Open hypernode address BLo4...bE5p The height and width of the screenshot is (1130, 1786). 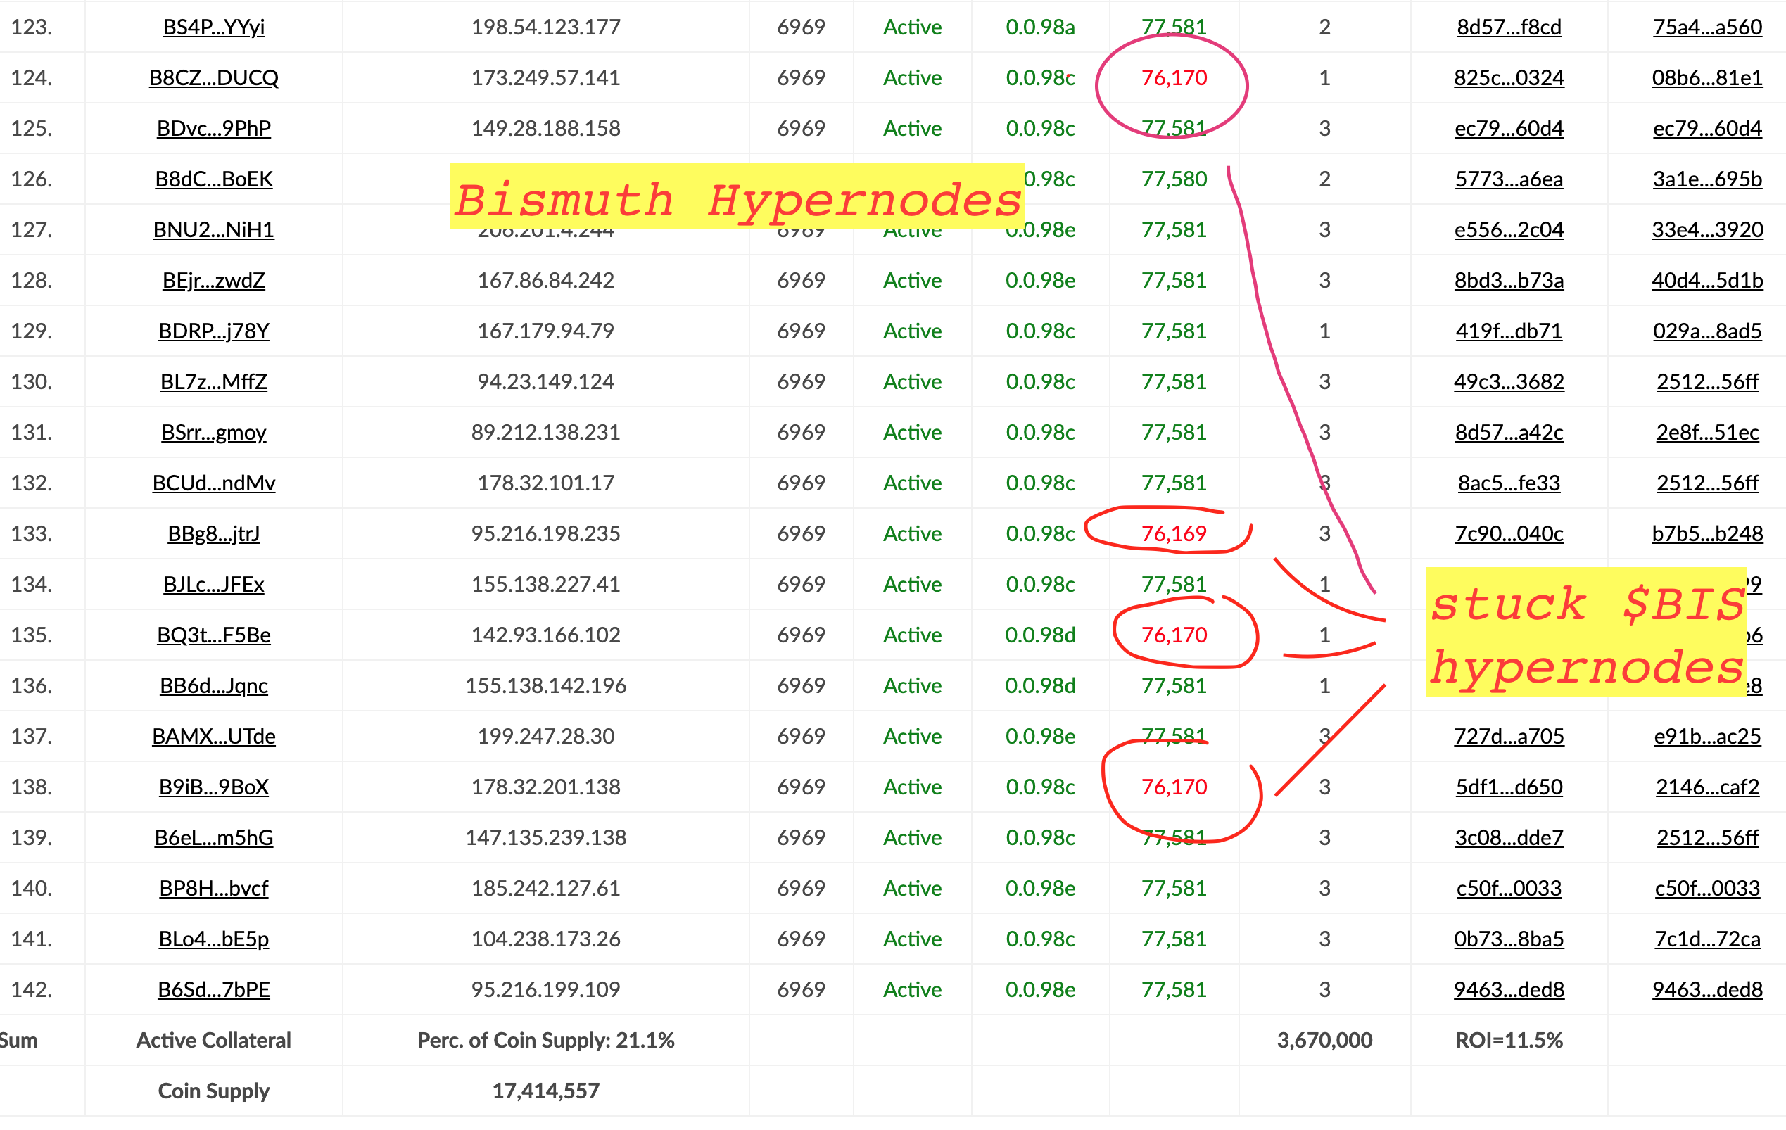tap(214, 939)
